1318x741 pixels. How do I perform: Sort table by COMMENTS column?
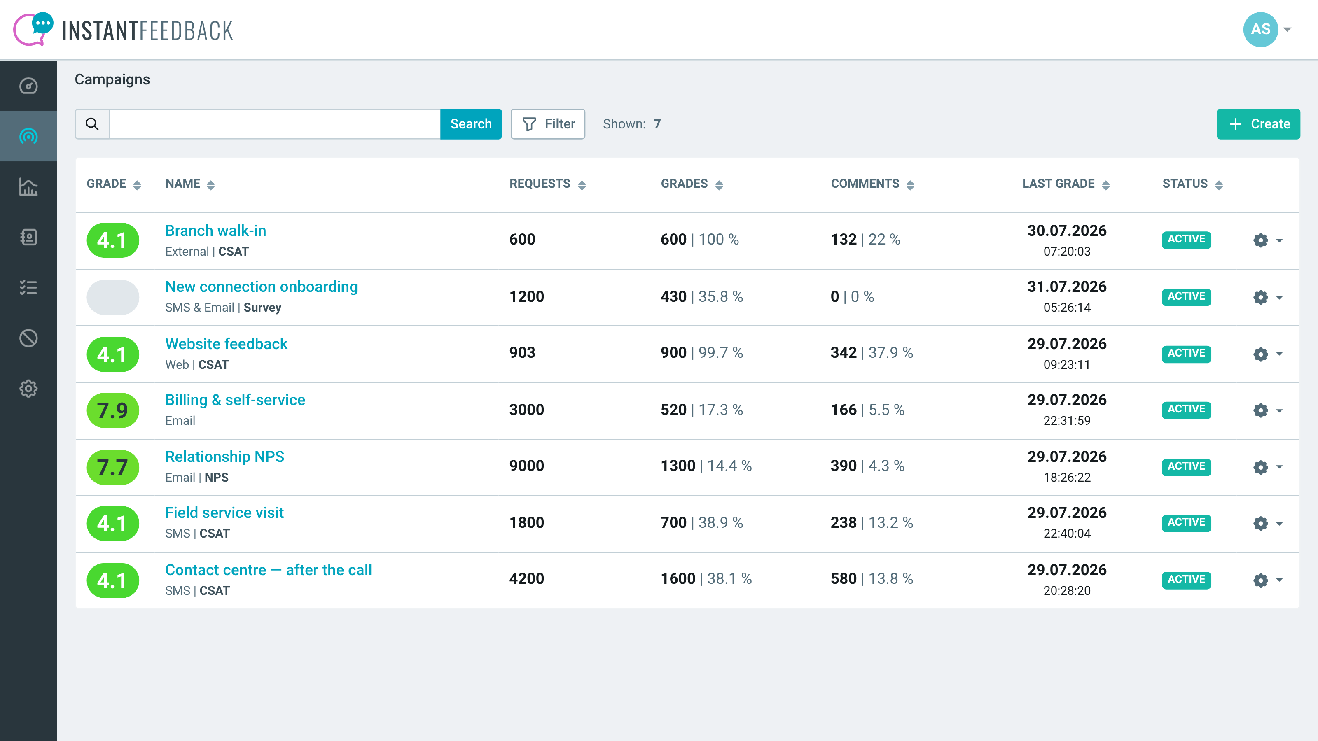point(872,184)
